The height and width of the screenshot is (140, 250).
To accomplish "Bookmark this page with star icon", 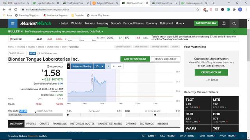I will pos(198,9).
